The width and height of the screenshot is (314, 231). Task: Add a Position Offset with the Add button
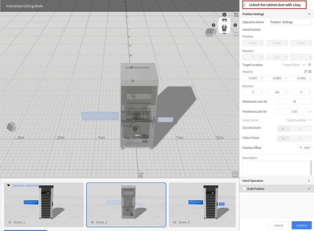pyautogui.click(x=304, y=148)
